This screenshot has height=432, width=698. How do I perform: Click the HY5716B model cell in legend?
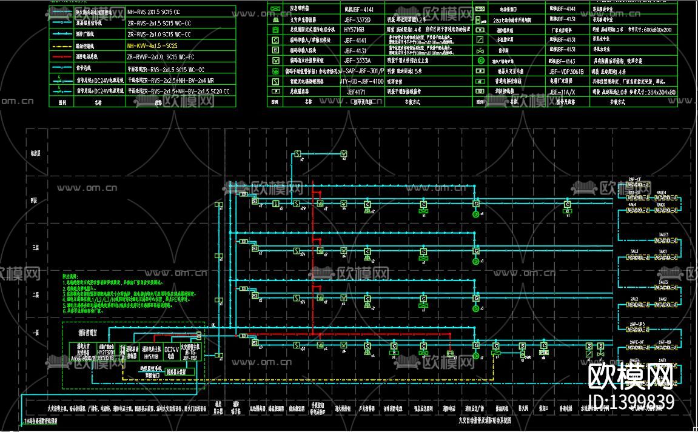(352, 29)
